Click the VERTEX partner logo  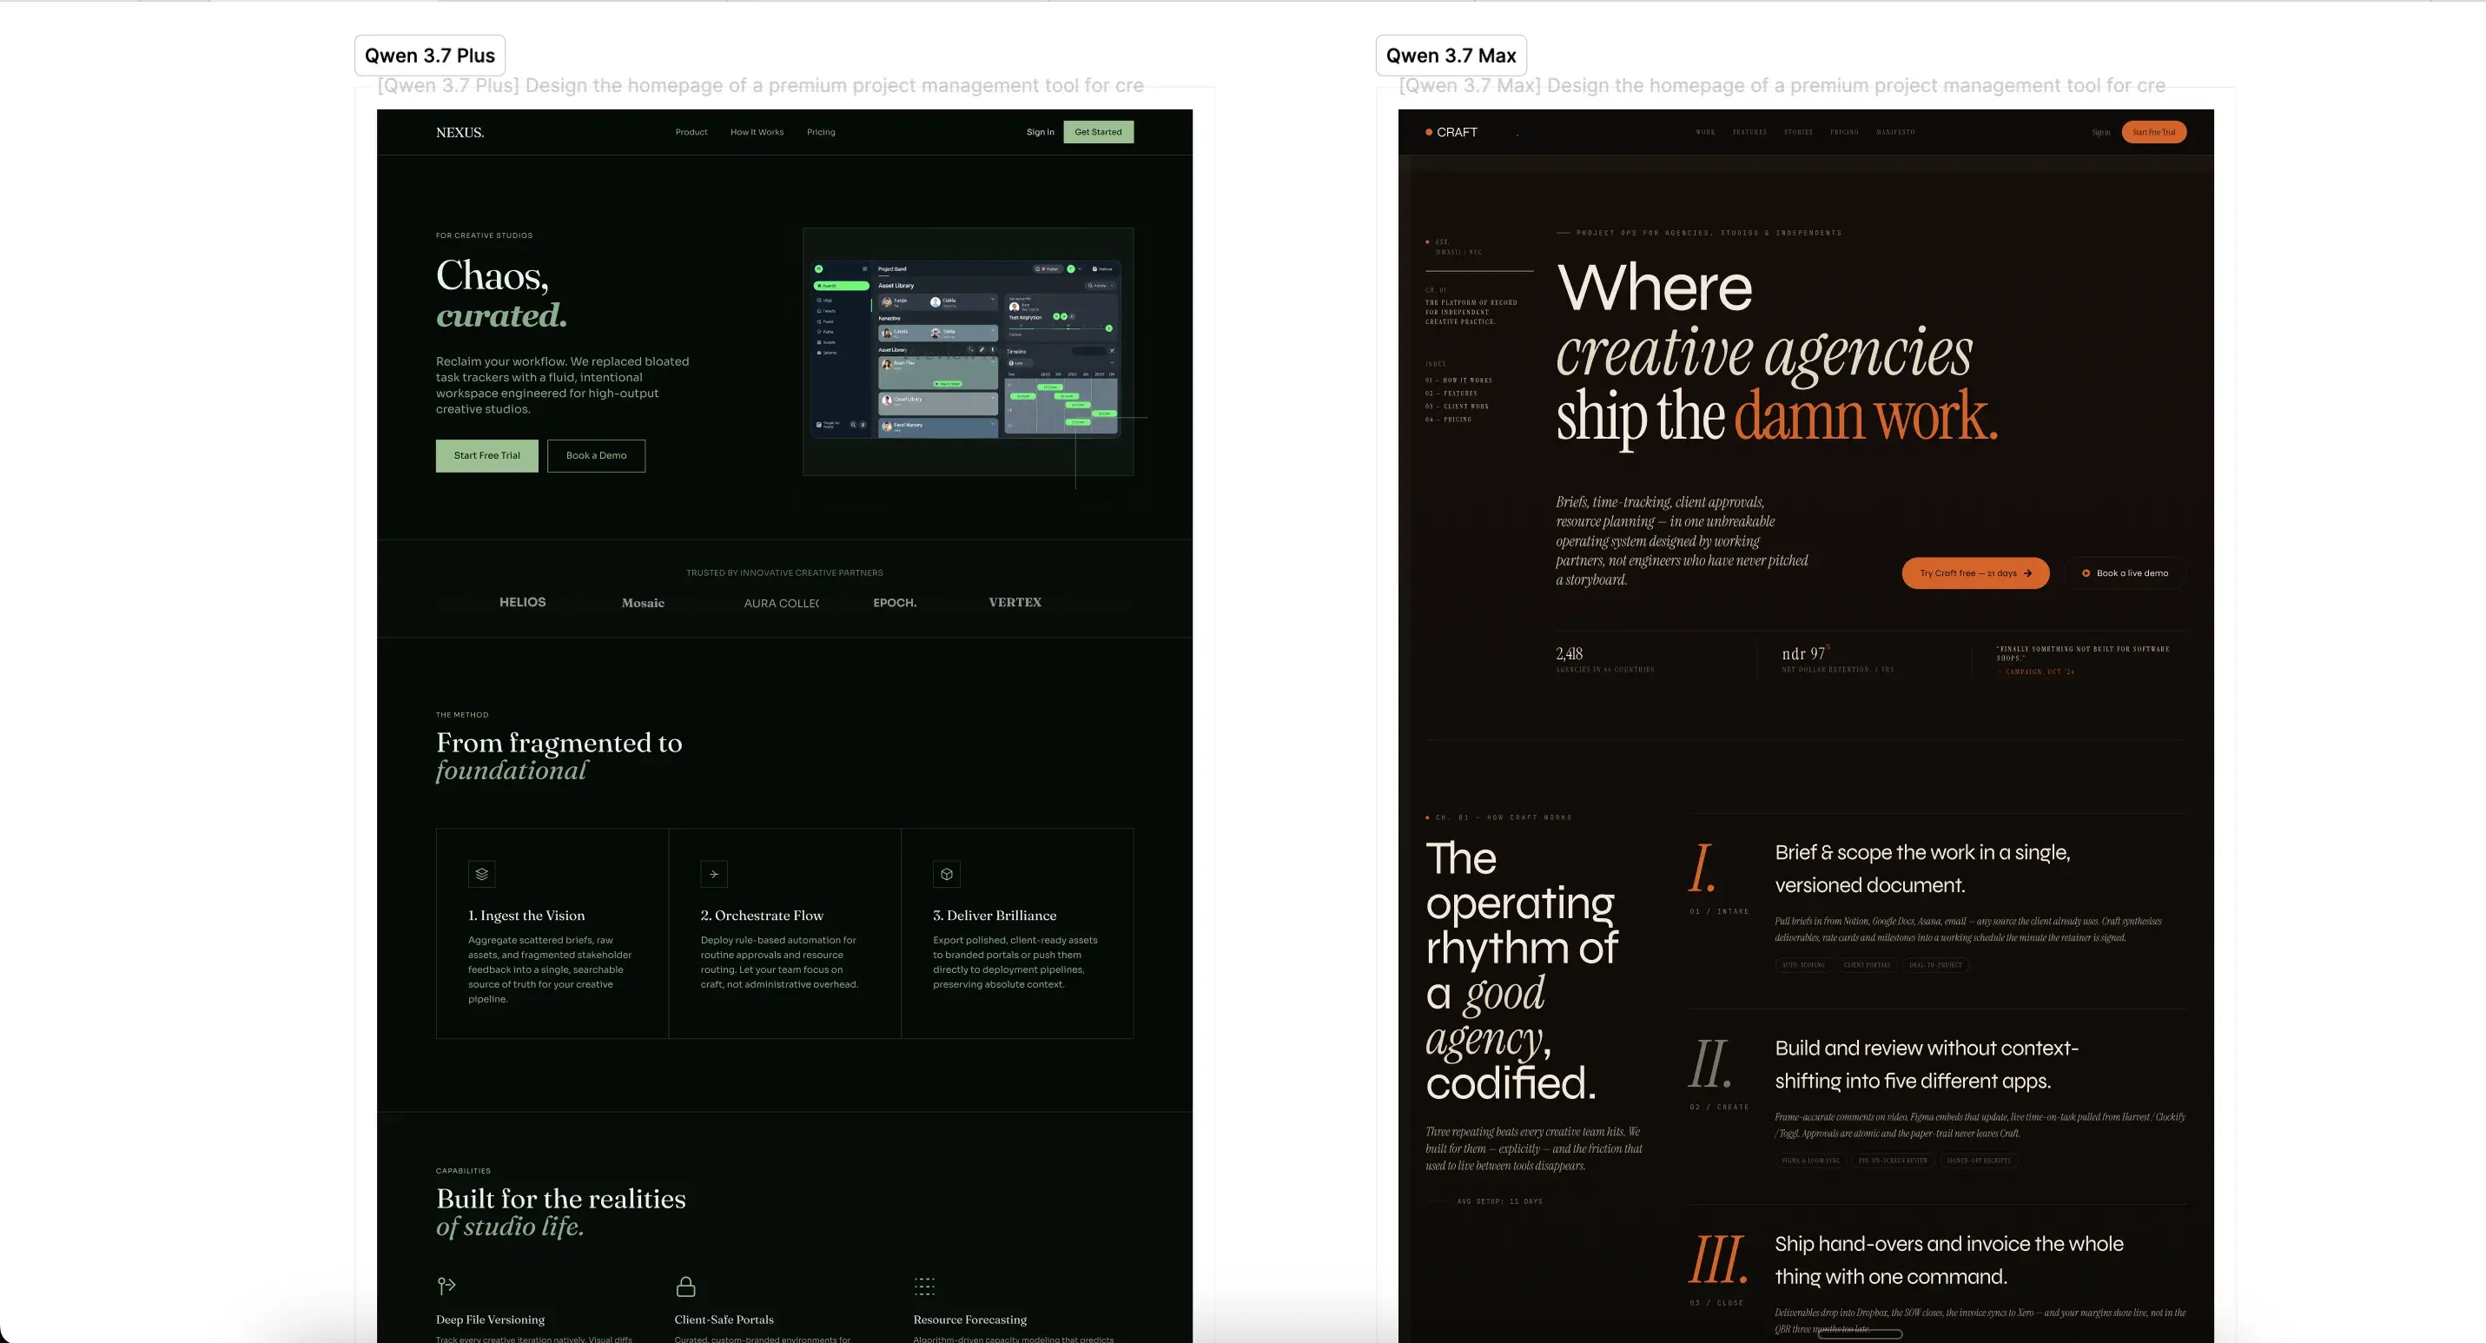coord(1015,602)
